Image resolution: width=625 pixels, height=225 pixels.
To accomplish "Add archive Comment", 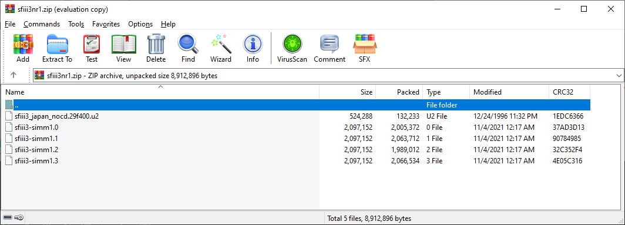I will [x=330, y=48].
